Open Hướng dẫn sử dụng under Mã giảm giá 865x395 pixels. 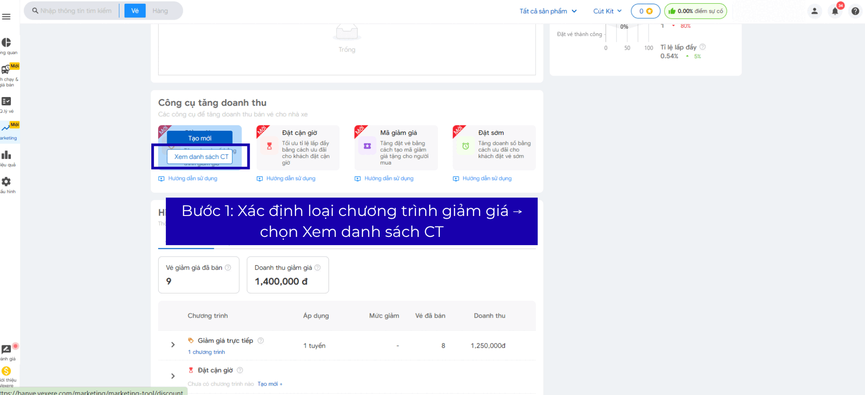(x=388, y=179)
